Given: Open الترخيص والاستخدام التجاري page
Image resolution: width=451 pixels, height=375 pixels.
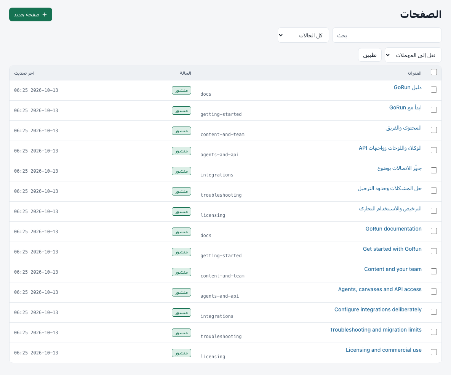Looking at the screenshot, I should tap(390, 208).
